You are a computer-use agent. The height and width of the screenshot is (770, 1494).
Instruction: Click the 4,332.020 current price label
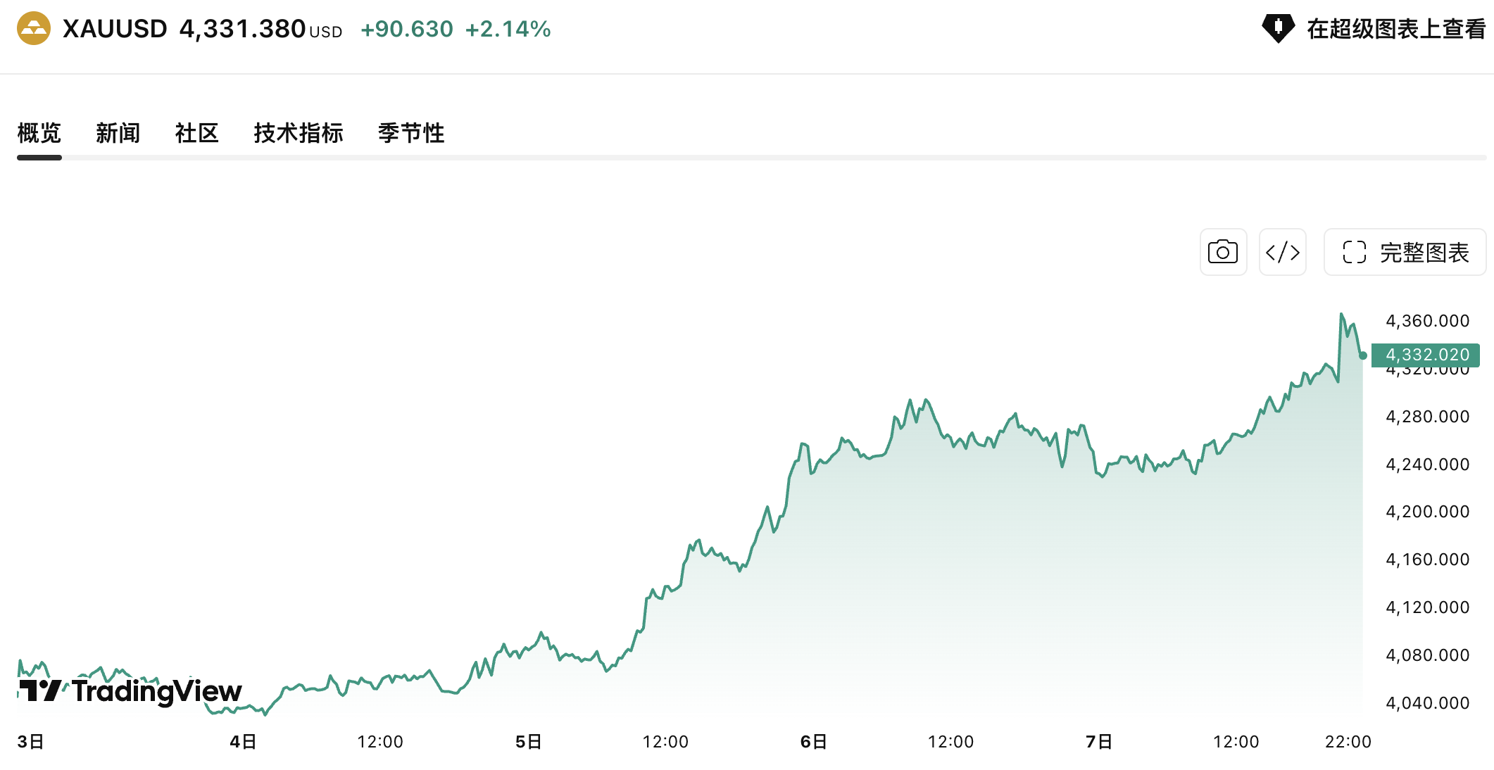1426,355
